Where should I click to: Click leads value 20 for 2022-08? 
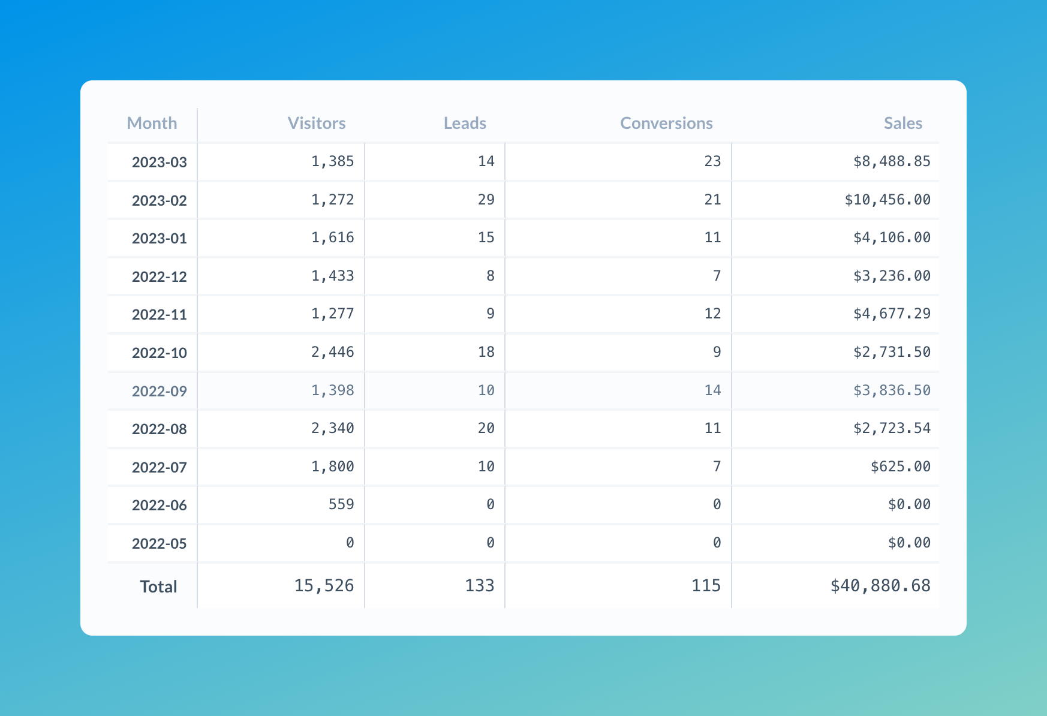[x=486, y=428]
